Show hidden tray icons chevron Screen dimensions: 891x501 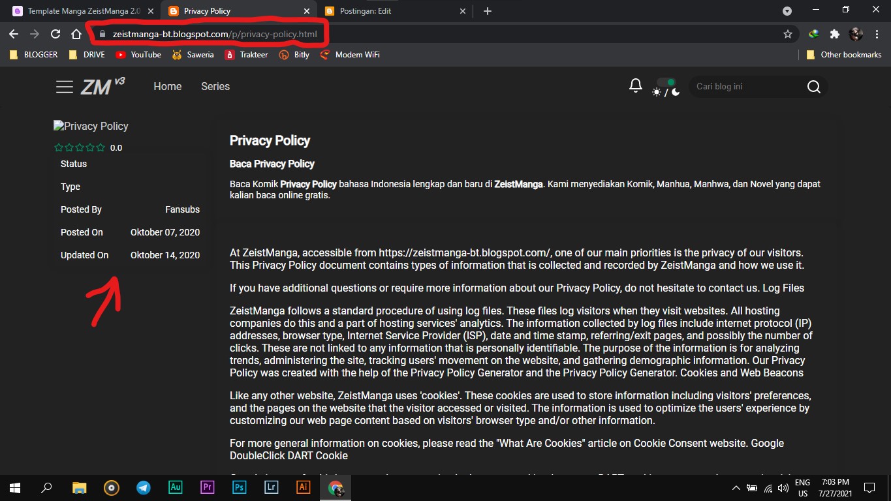click(736, 488)
